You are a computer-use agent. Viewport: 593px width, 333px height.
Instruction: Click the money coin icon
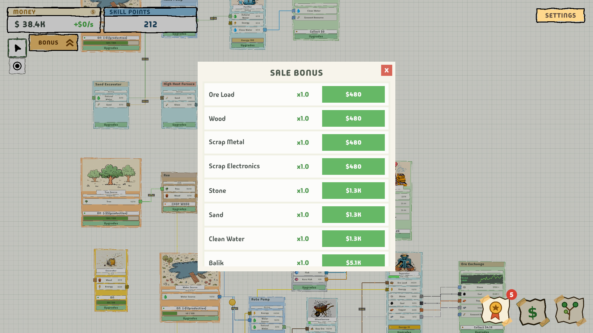[x=93, y=12]
